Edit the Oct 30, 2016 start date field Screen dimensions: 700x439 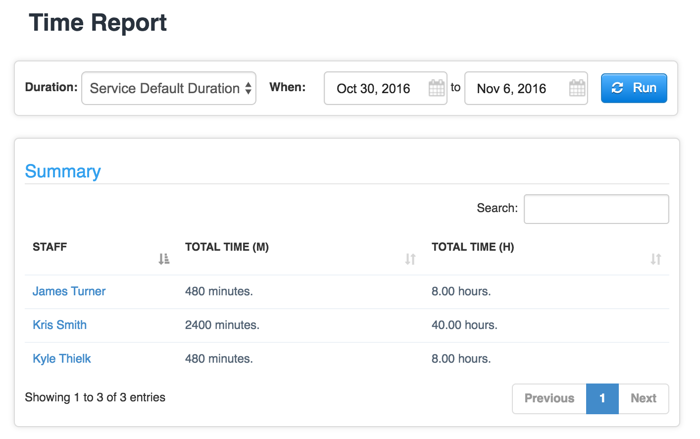click(x=386, y=88)
